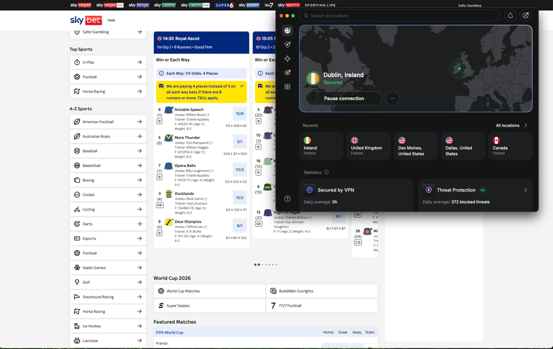This screenshot has width=553, height=349.
Task: Open FIFA World Cup featured matches heading
Action: click(x=170, y=332)
